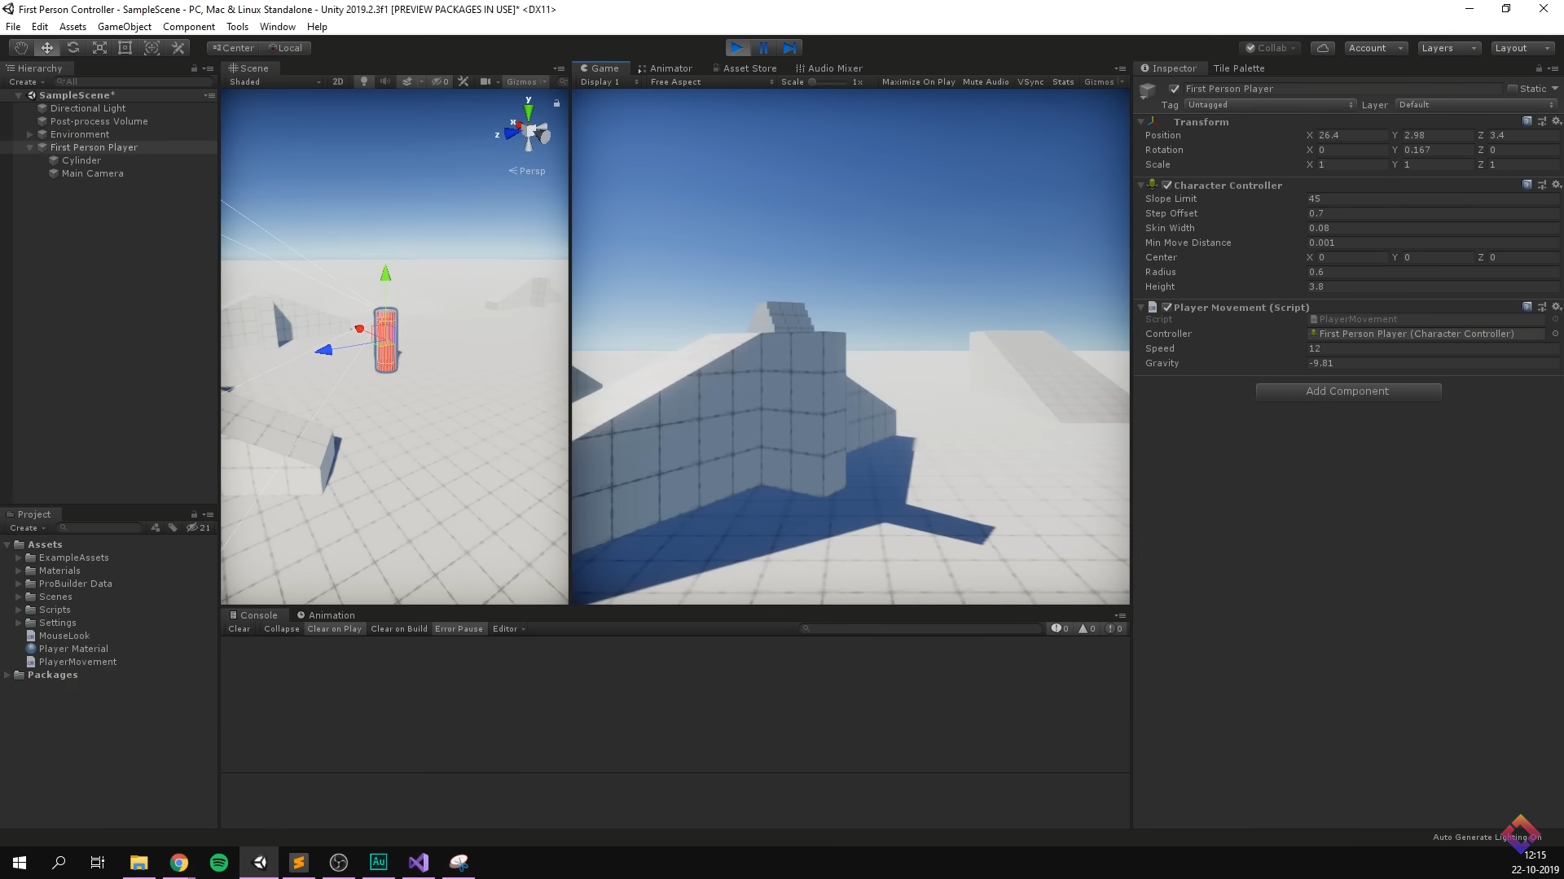The height and width of the screenshot is (879, 1564).
Task: Disable the Character Controller component checkbox
Action: tap(1166, 186)
